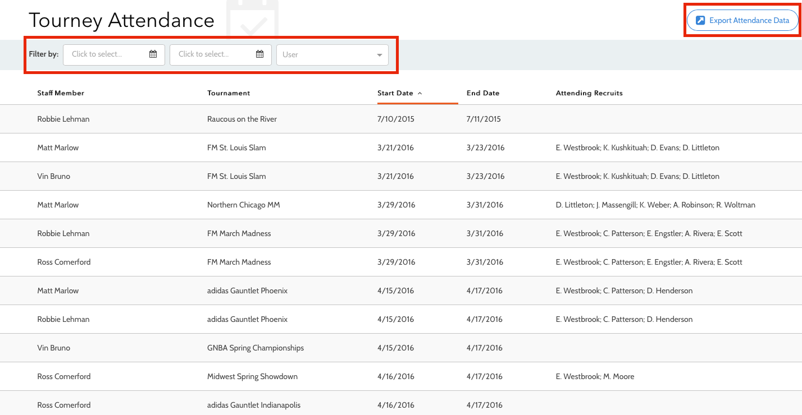Open calendar icon in second date filter
Image resolution: width=802 pixels, height=415 pixels.
tap(259, 54)
